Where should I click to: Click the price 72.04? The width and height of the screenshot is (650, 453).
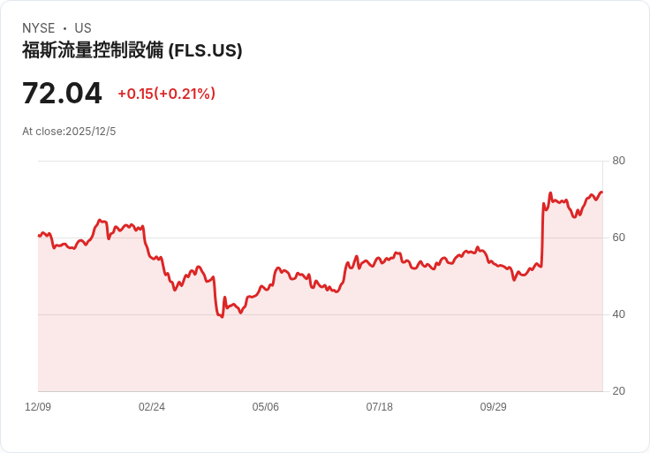62,94
